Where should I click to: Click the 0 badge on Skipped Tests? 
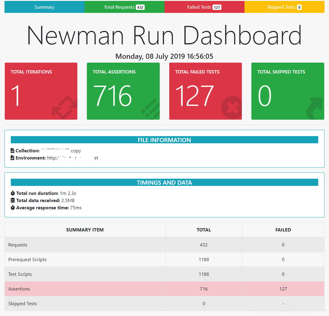click(299, 7)
